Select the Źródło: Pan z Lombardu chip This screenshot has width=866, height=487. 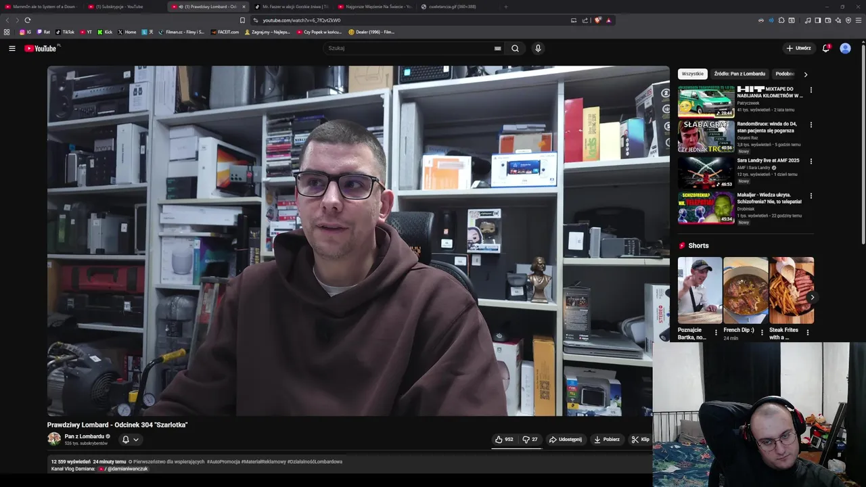[739, 74]
